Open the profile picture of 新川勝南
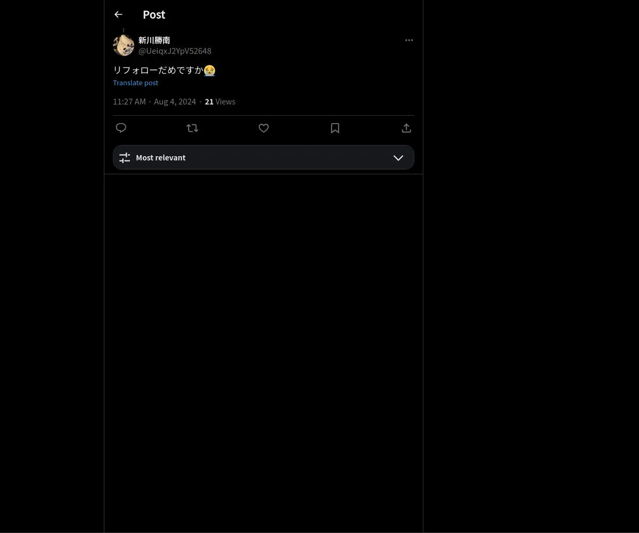639x533 pixels. (x=124, y=45)
